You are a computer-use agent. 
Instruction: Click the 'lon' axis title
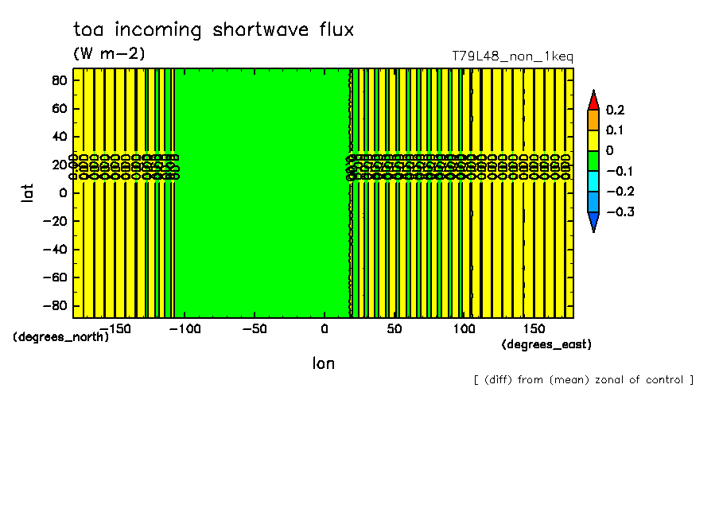[x=324, y=363]
